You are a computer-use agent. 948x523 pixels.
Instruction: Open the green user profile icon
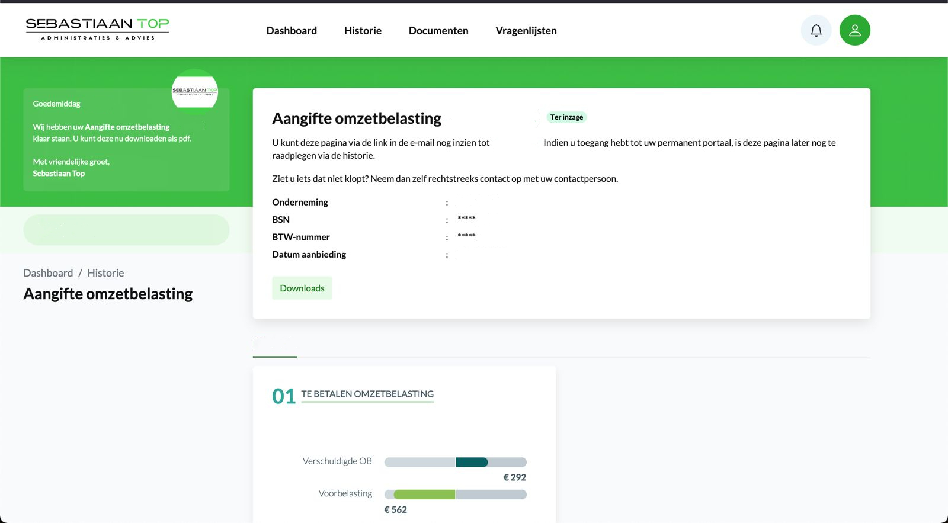tap(854, 30)
